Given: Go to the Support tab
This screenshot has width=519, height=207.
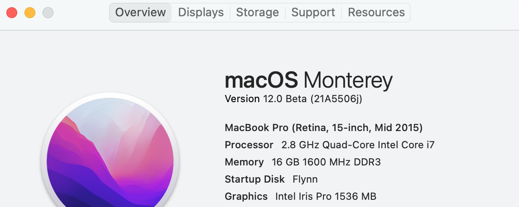Looking at the screenshot, I should tap(313, 13).
